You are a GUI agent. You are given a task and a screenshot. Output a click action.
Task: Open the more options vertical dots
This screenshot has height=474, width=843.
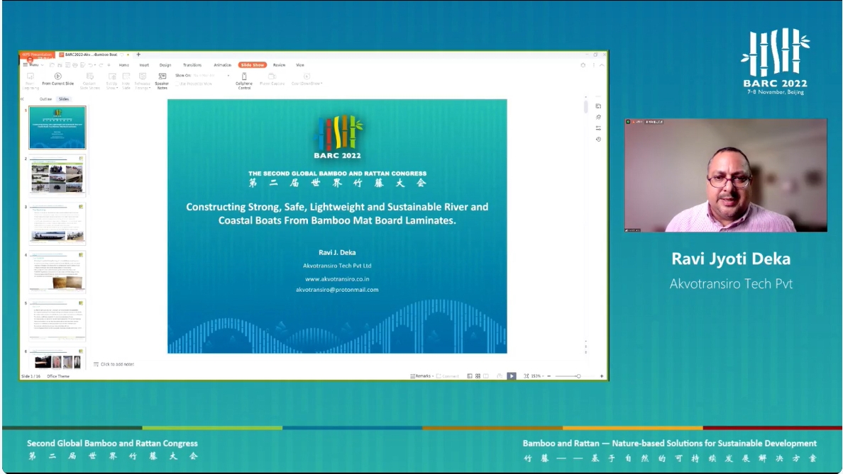tap(593, 65)
